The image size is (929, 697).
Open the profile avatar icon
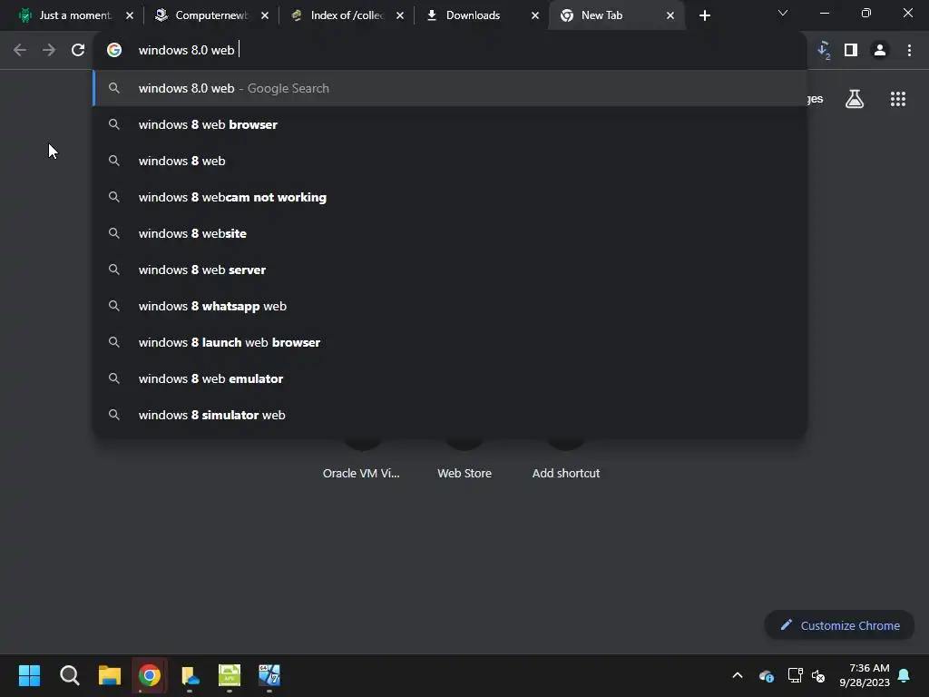click(880, 51)
